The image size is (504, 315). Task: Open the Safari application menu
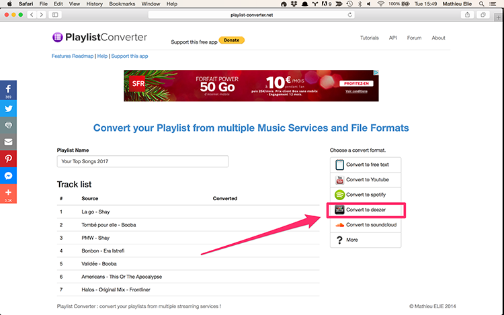tap(26, 4)
